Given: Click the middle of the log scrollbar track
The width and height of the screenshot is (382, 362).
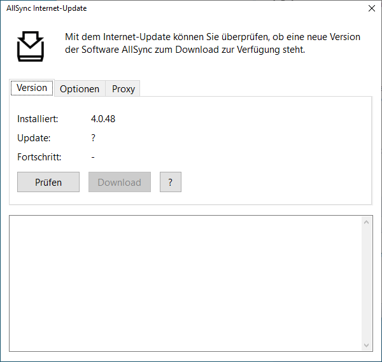Looking at the screenshot, I should [366, 283].
